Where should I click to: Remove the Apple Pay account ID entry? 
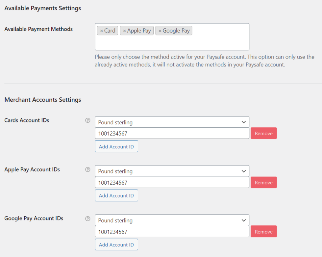[x=263, y=183]
